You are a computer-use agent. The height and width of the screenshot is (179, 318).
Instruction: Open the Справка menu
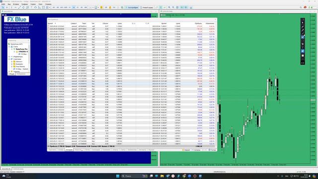coord(48,4)
